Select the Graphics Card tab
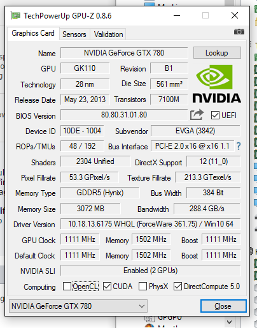 pos(33,33)
